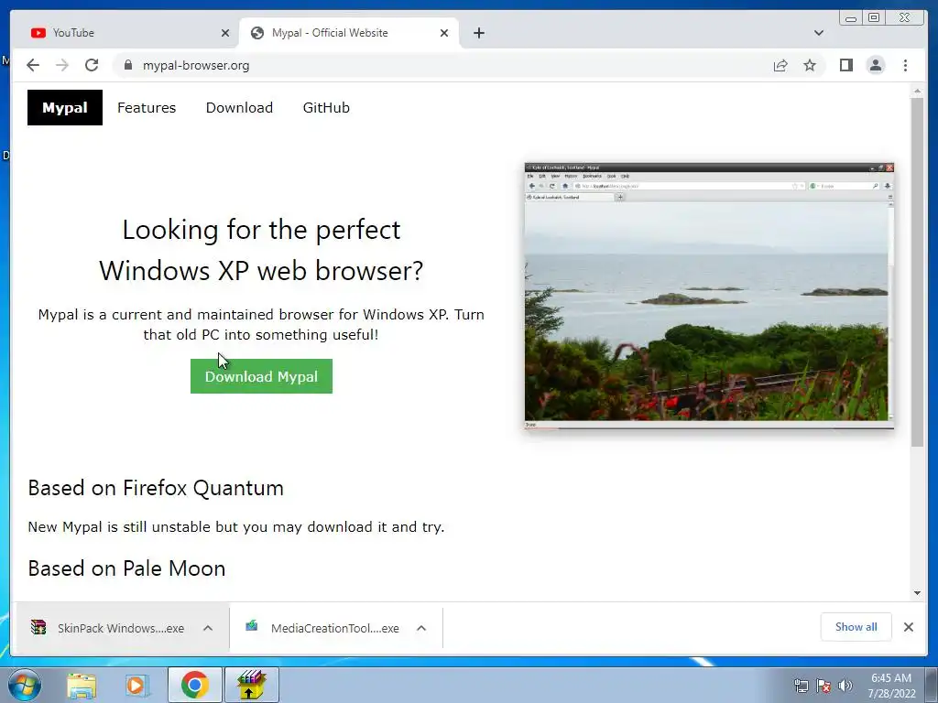
Task: Open the tab search dropdown arrow
Action: point(818,33)
